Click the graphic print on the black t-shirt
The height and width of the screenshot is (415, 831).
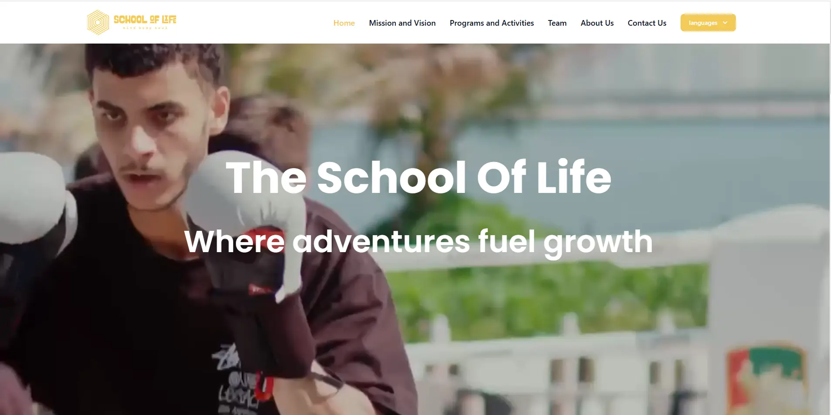pos(238,383)
